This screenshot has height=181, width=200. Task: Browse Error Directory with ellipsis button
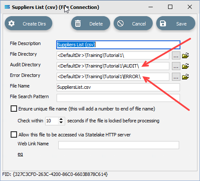tap(176, 76)
